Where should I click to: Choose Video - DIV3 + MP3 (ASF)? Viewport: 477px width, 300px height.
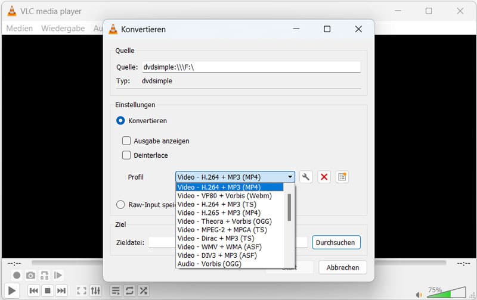point(230,255)
